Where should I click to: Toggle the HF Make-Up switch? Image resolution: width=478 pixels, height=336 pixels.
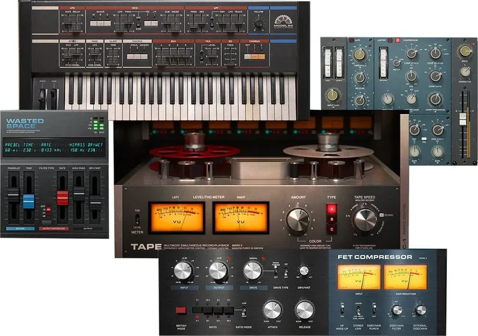(x=342, y=309)
